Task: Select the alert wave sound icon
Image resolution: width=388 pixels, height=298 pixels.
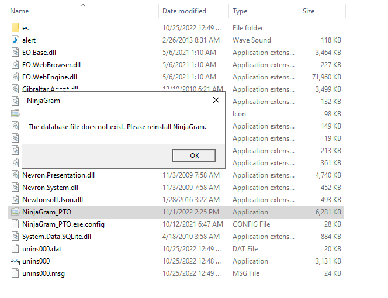Action: coord(15,40)
